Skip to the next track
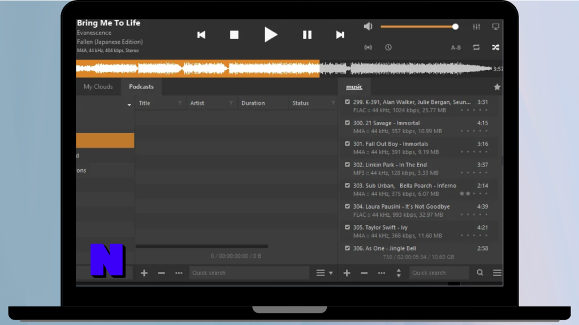This screenshot has height=325, width=579. click(340, 34)
